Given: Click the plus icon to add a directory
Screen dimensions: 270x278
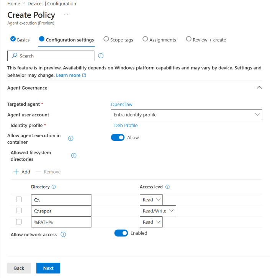Looking at the screenshot, I should (x=16, y=172).
